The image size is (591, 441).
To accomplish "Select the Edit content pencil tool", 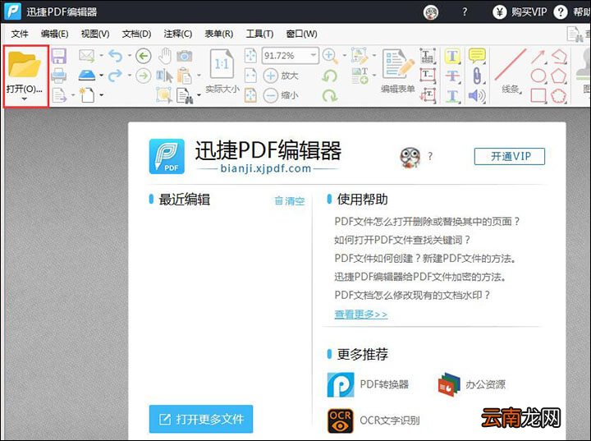I will (360, 56).
